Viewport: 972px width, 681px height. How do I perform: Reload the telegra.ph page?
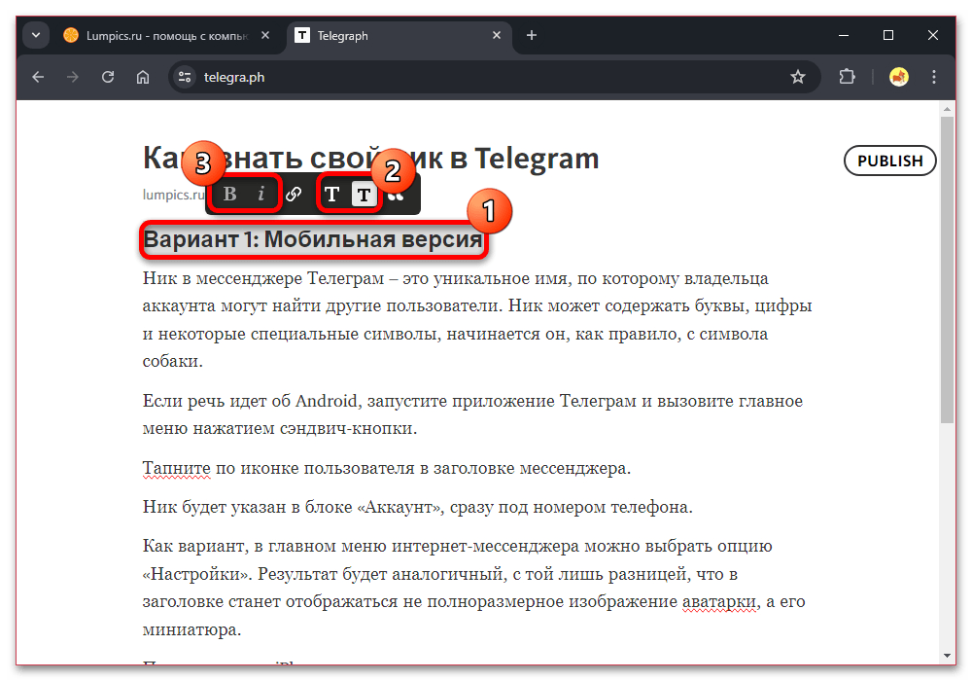tap(108, 77)
